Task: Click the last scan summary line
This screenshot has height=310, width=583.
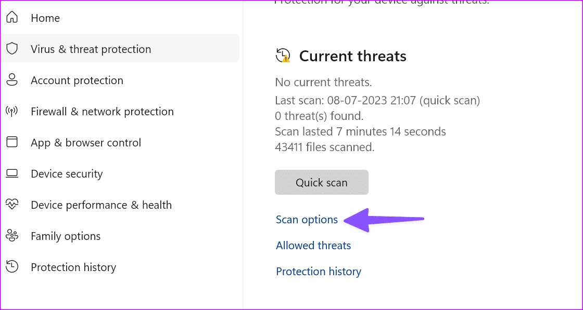Action: [x=377, y=100]
